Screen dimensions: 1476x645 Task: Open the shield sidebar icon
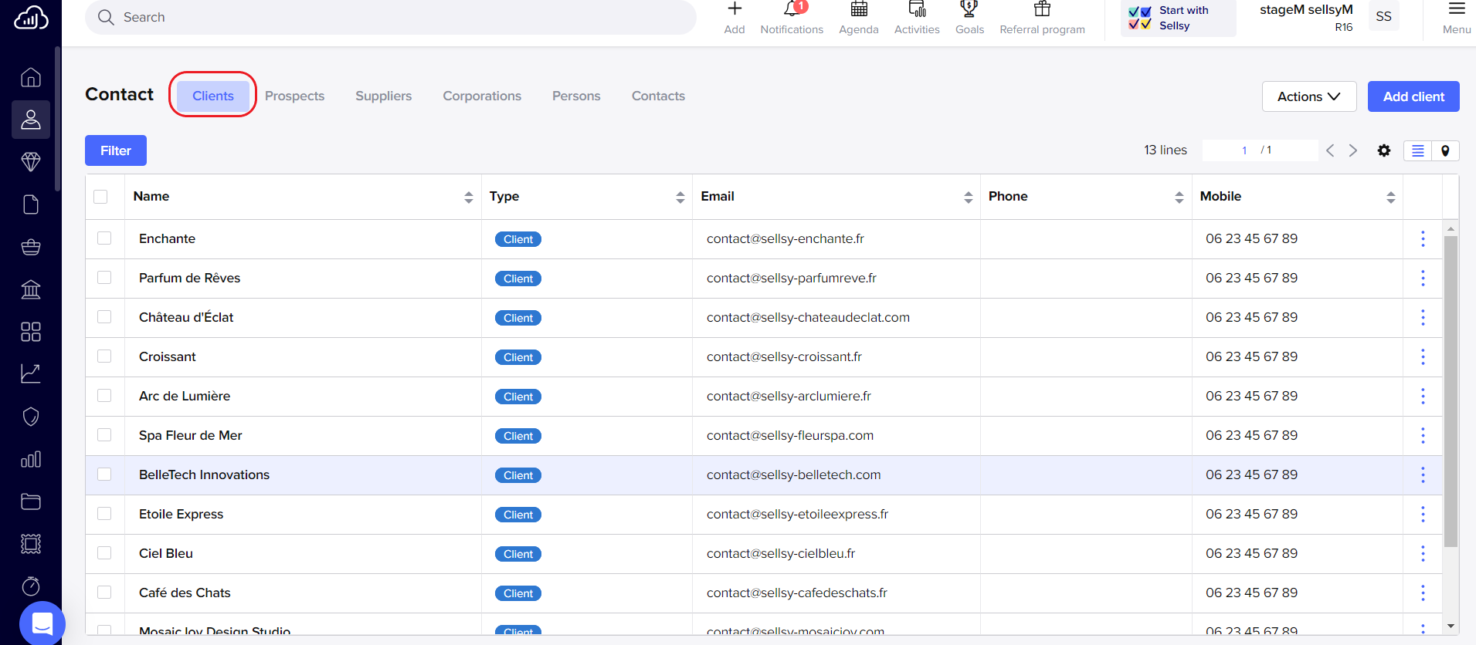pyautogui.click(x=31, y=417)
